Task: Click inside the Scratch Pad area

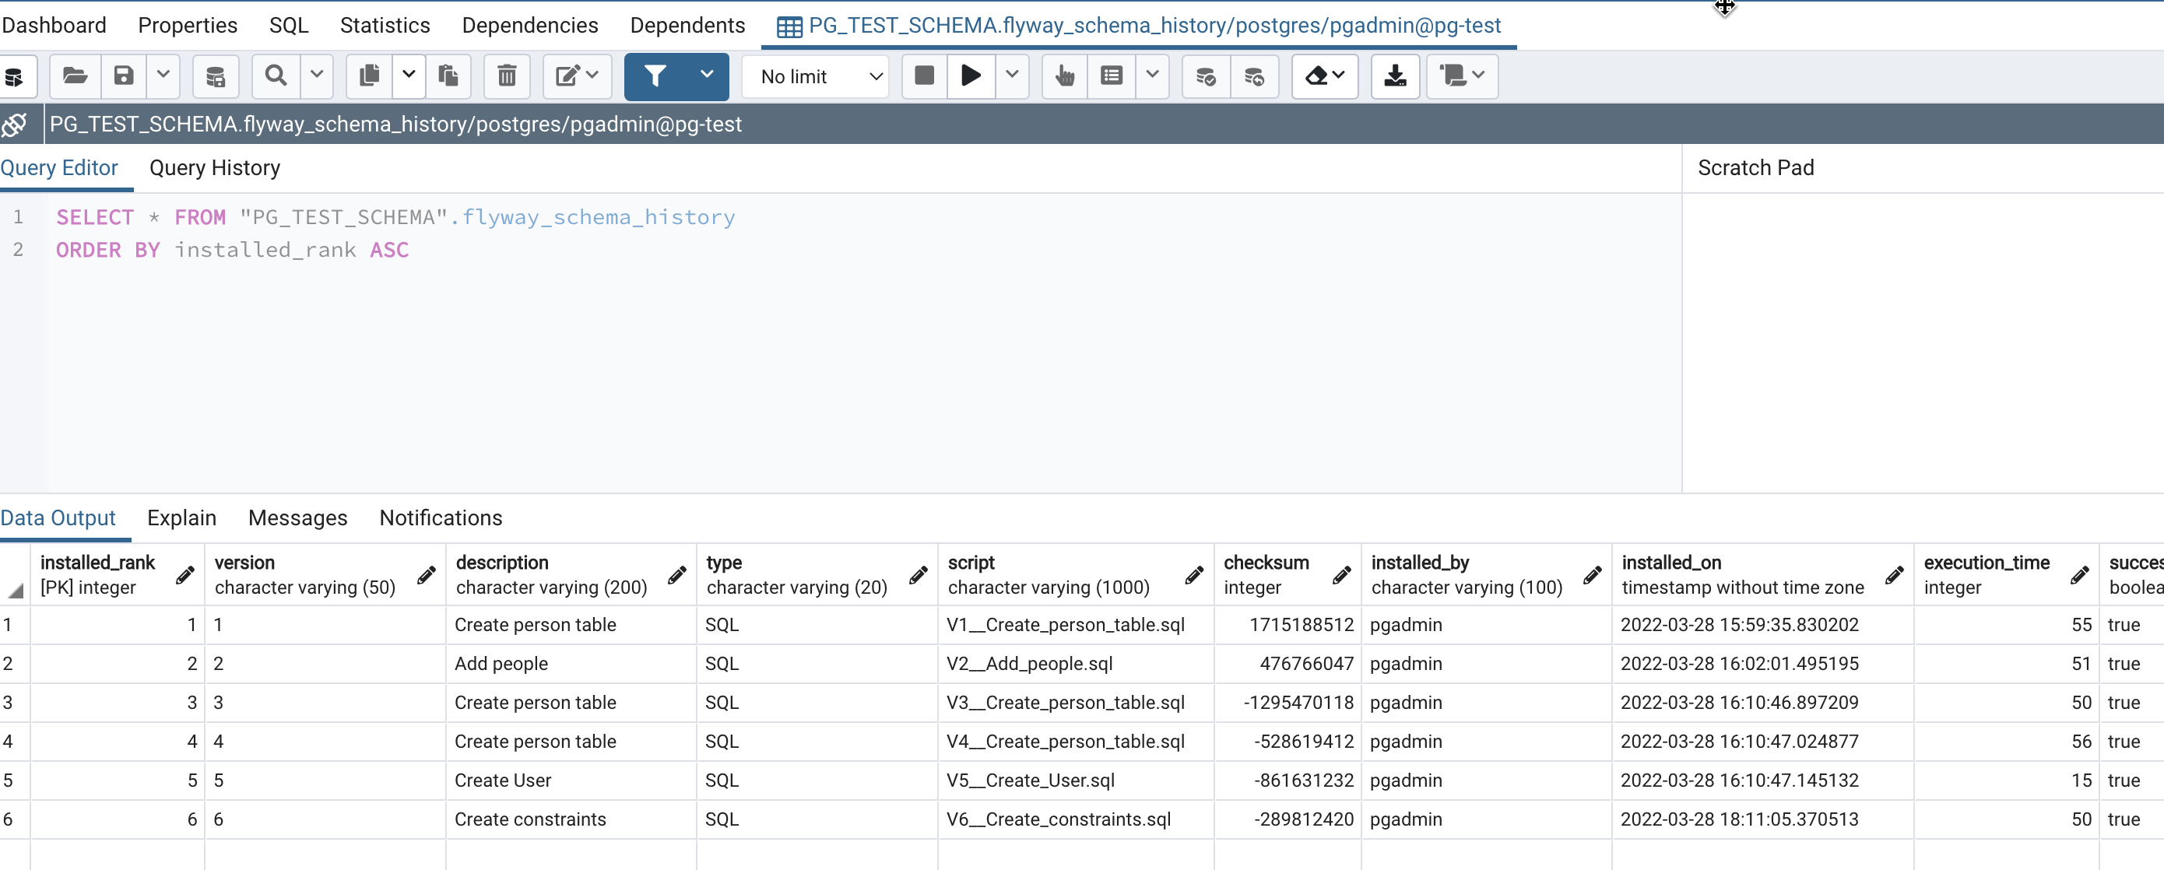Action: pos(1922,336)
